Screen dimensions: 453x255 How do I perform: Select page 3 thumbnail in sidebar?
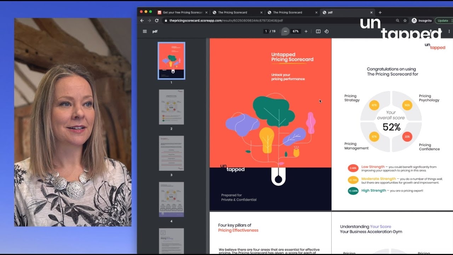[171, 153]
